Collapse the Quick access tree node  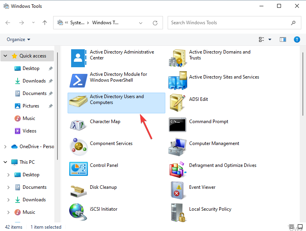tap(5, 56)
